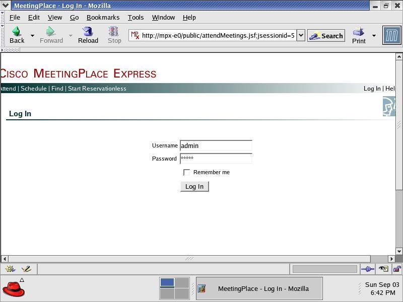Click the vertical scrollbar down arrow
Screen dimensions: 403x302
[x=399, y=251]
